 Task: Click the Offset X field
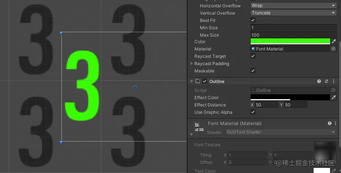[x=247, y=162]
